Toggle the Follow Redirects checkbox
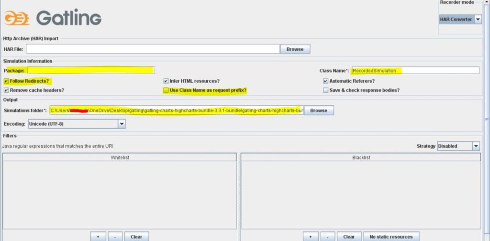490x241 pixels. 6,81
